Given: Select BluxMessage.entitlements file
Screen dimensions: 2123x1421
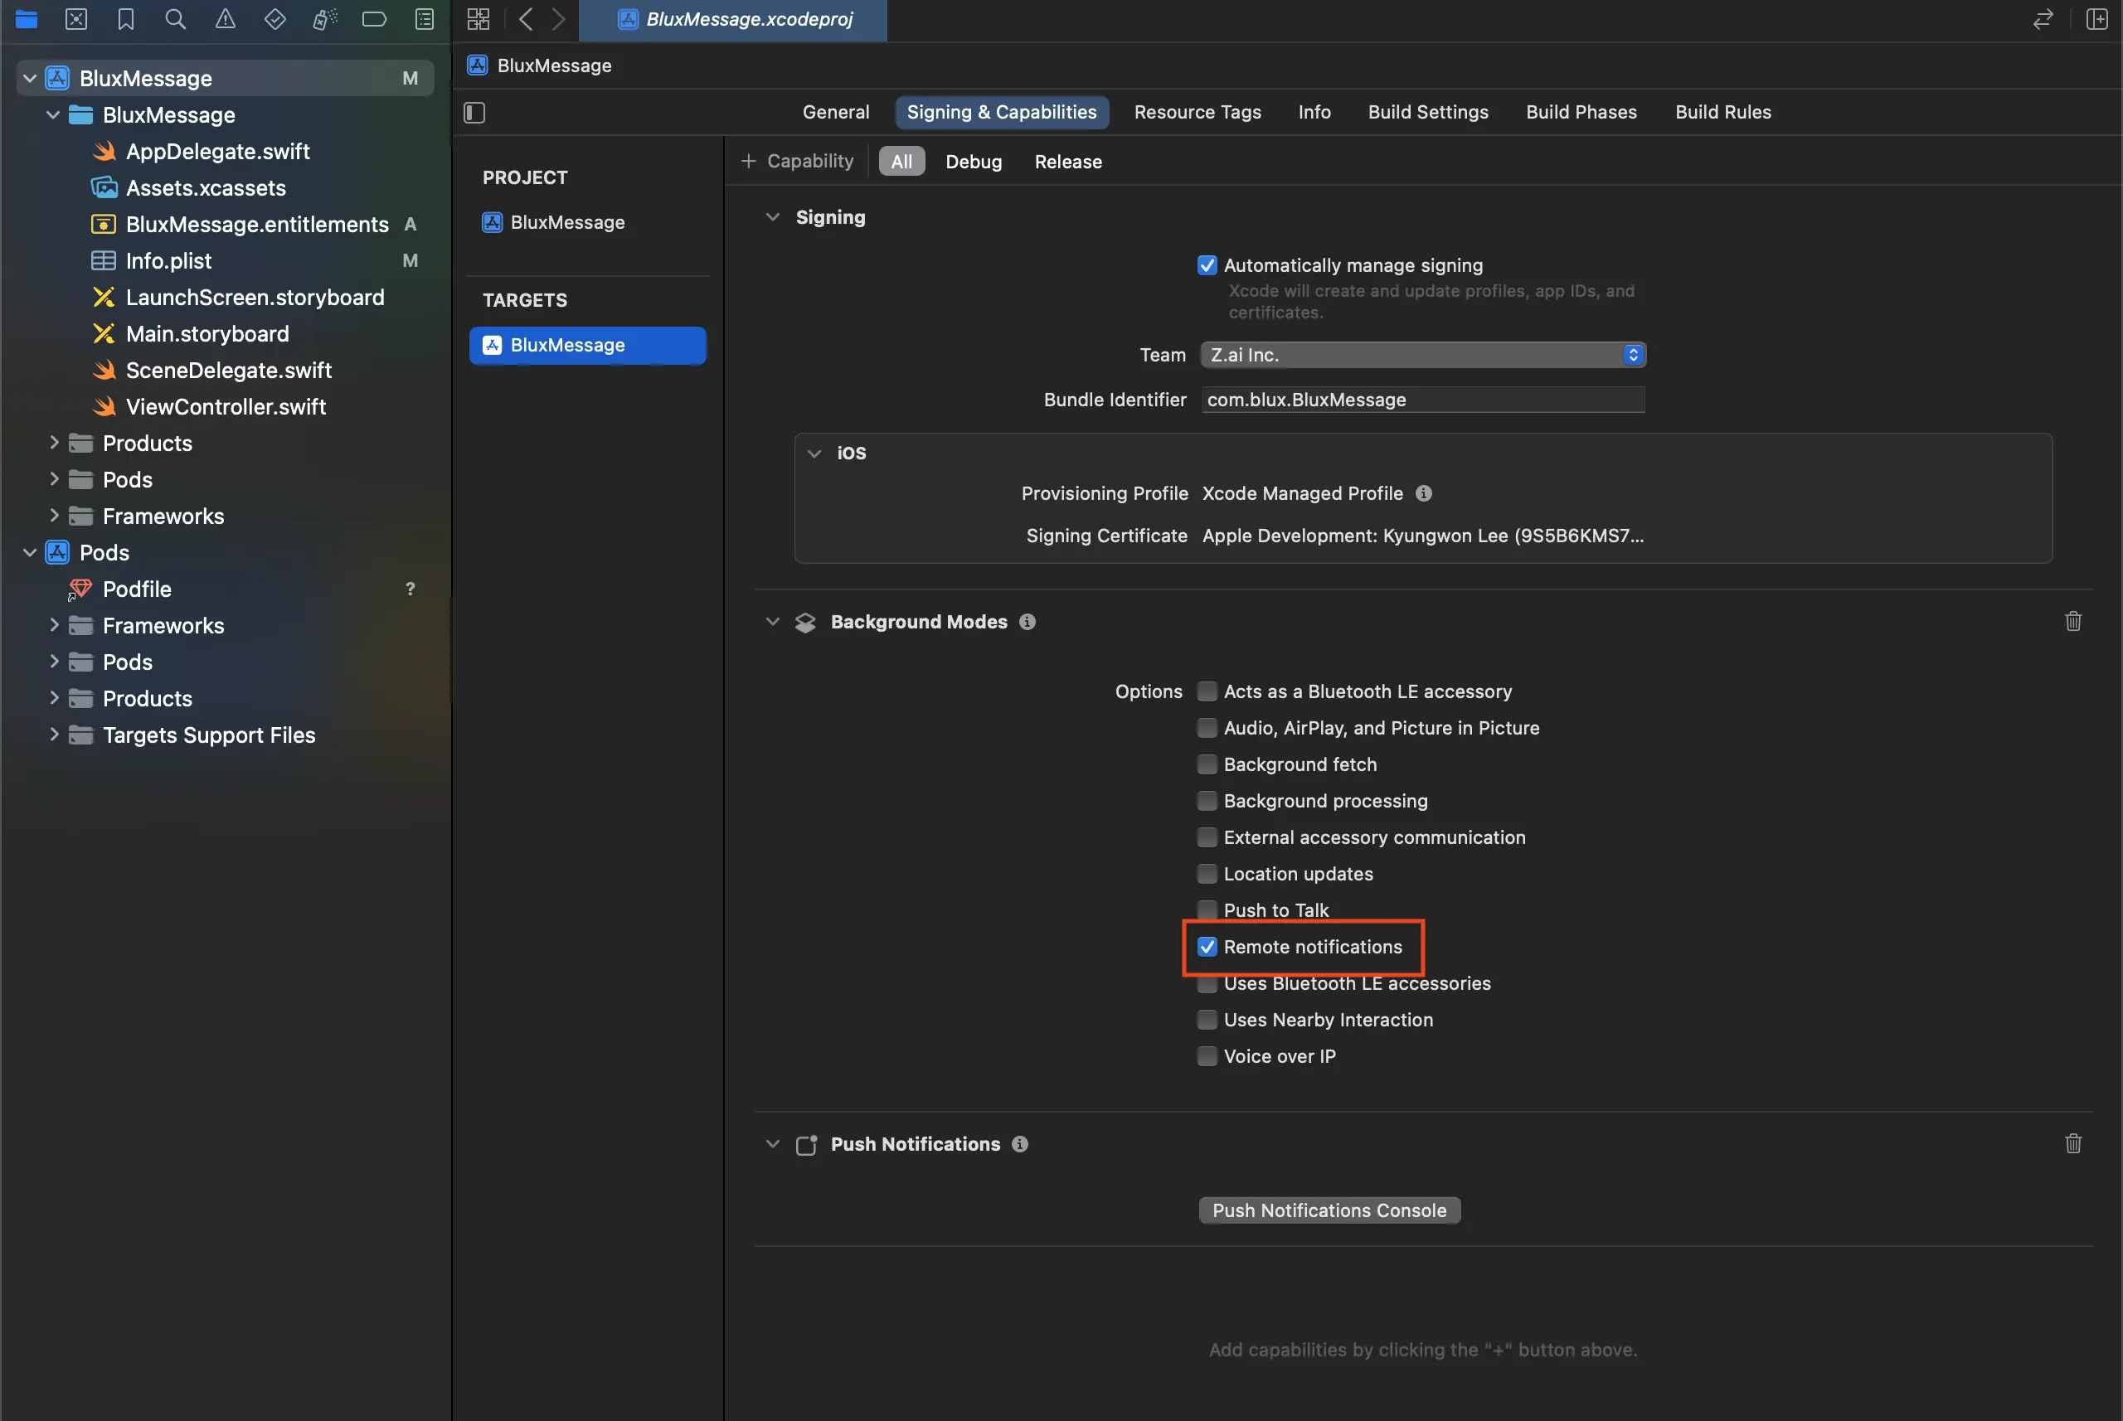Looking at the screenshot, I should click(257, 224).
